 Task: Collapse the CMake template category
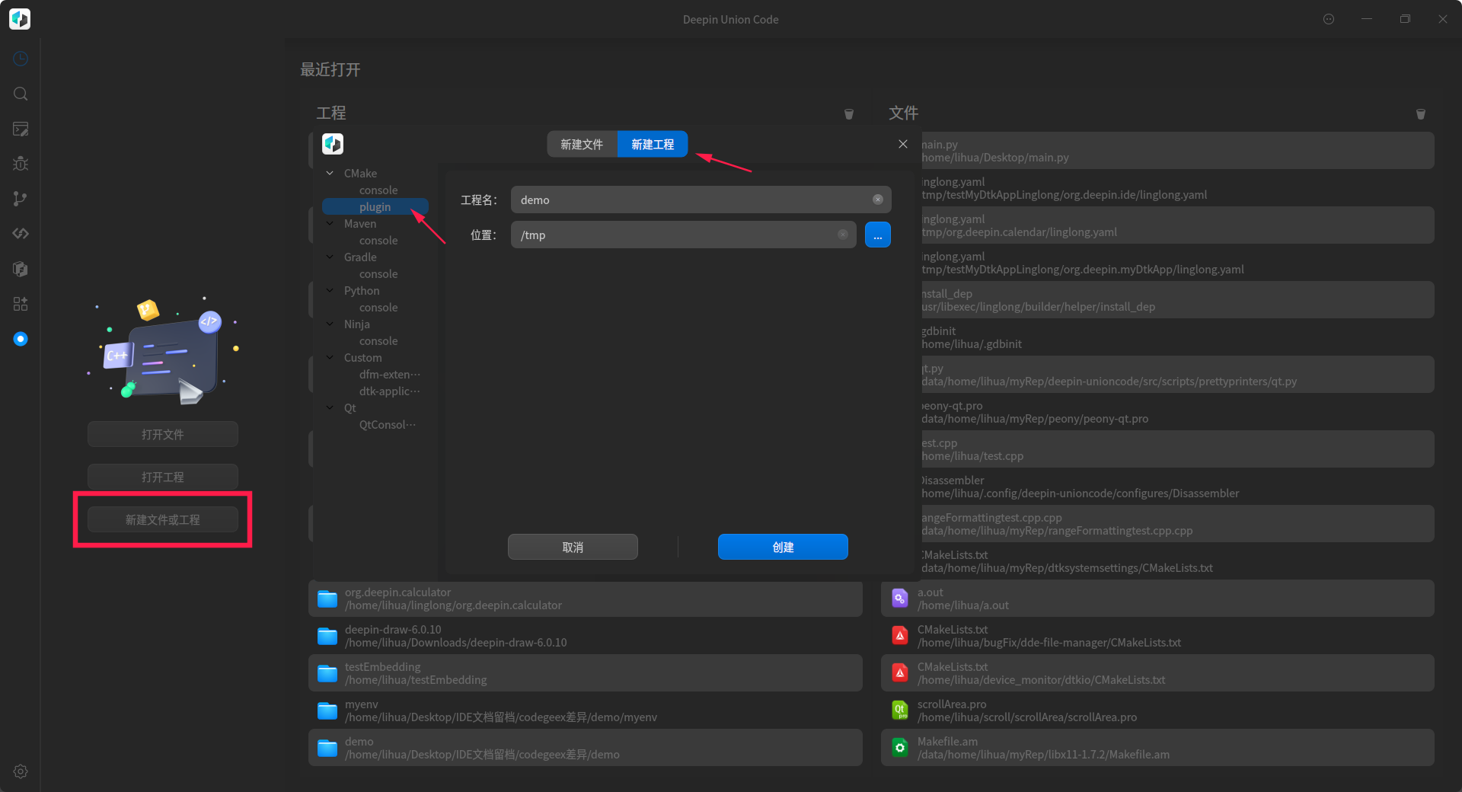330,173
